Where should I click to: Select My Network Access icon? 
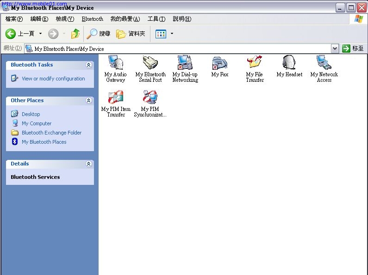(x=324, y=62)
